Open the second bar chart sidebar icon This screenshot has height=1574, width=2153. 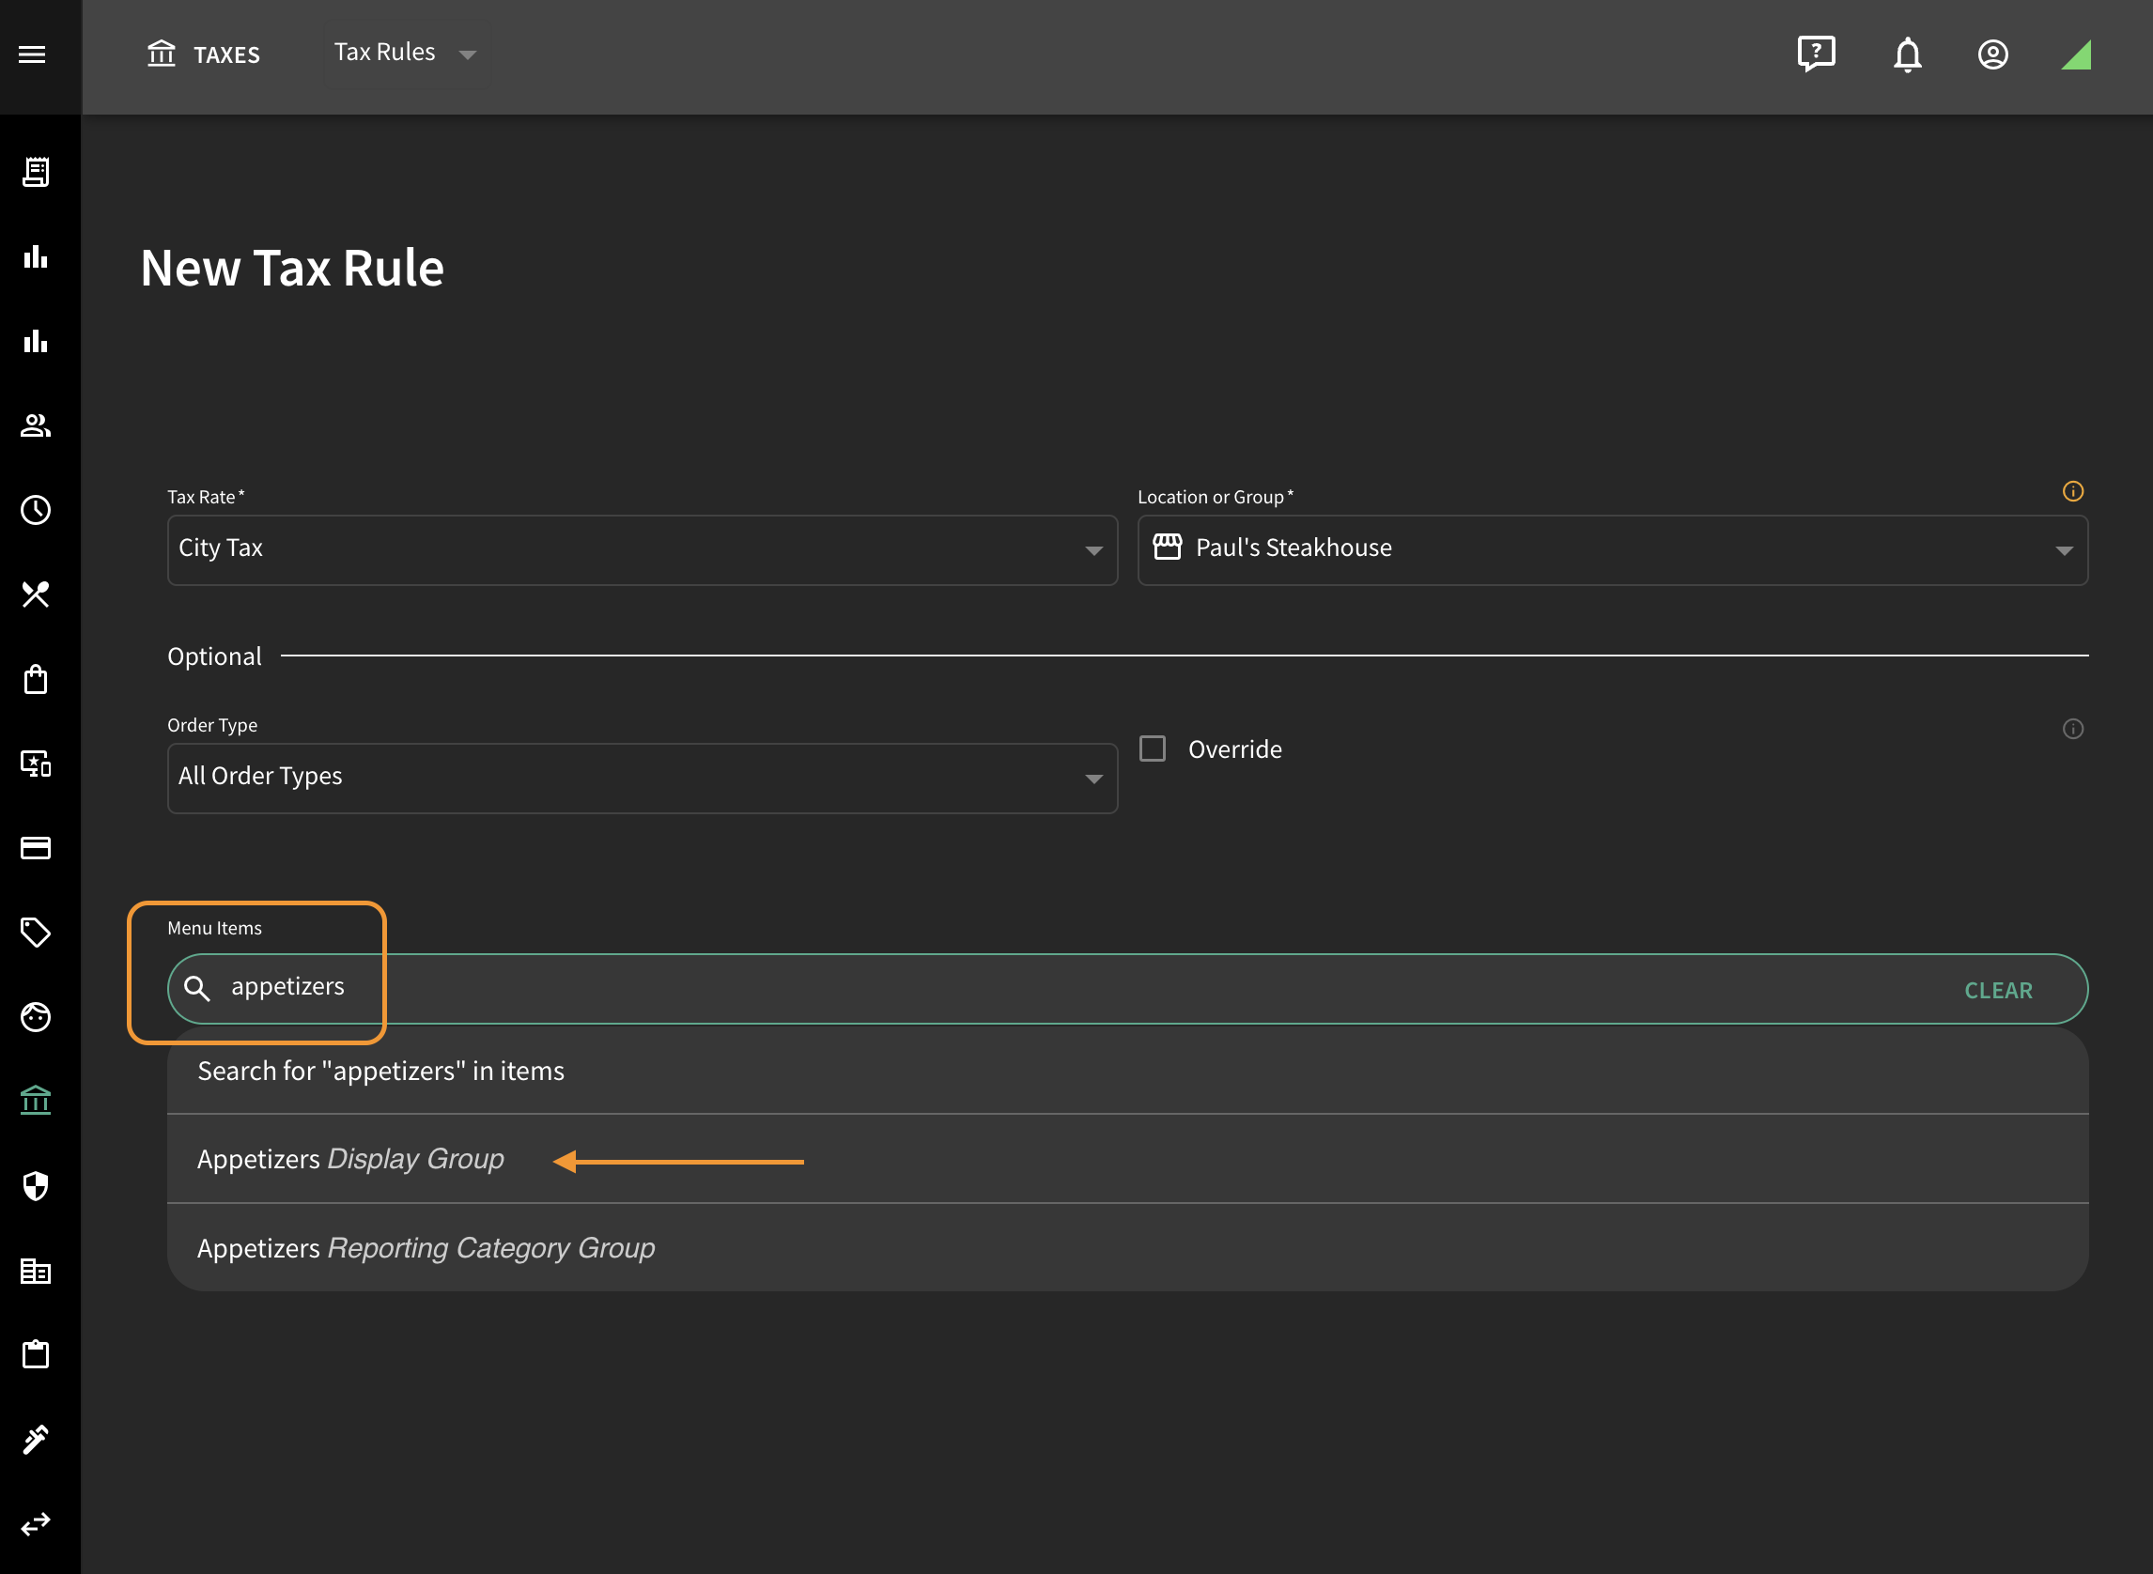click(x=36, y=341)
